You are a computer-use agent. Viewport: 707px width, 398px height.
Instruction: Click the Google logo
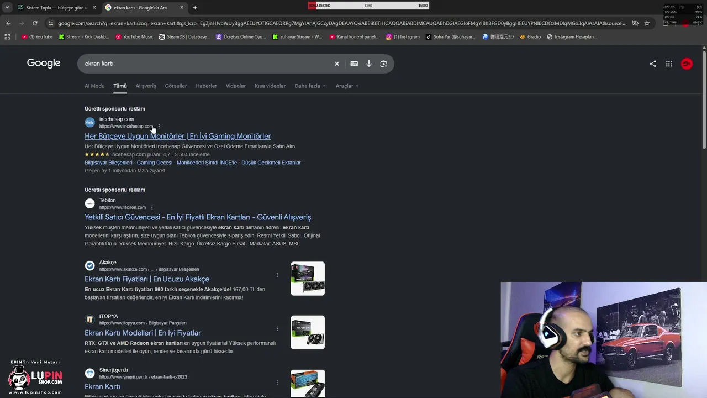44,63
